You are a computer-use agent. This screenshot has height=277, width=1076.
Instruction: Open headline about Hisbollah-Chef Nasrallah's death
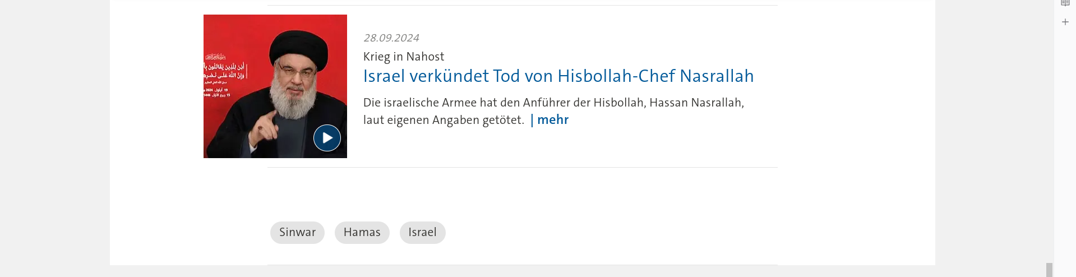(558, 76)
